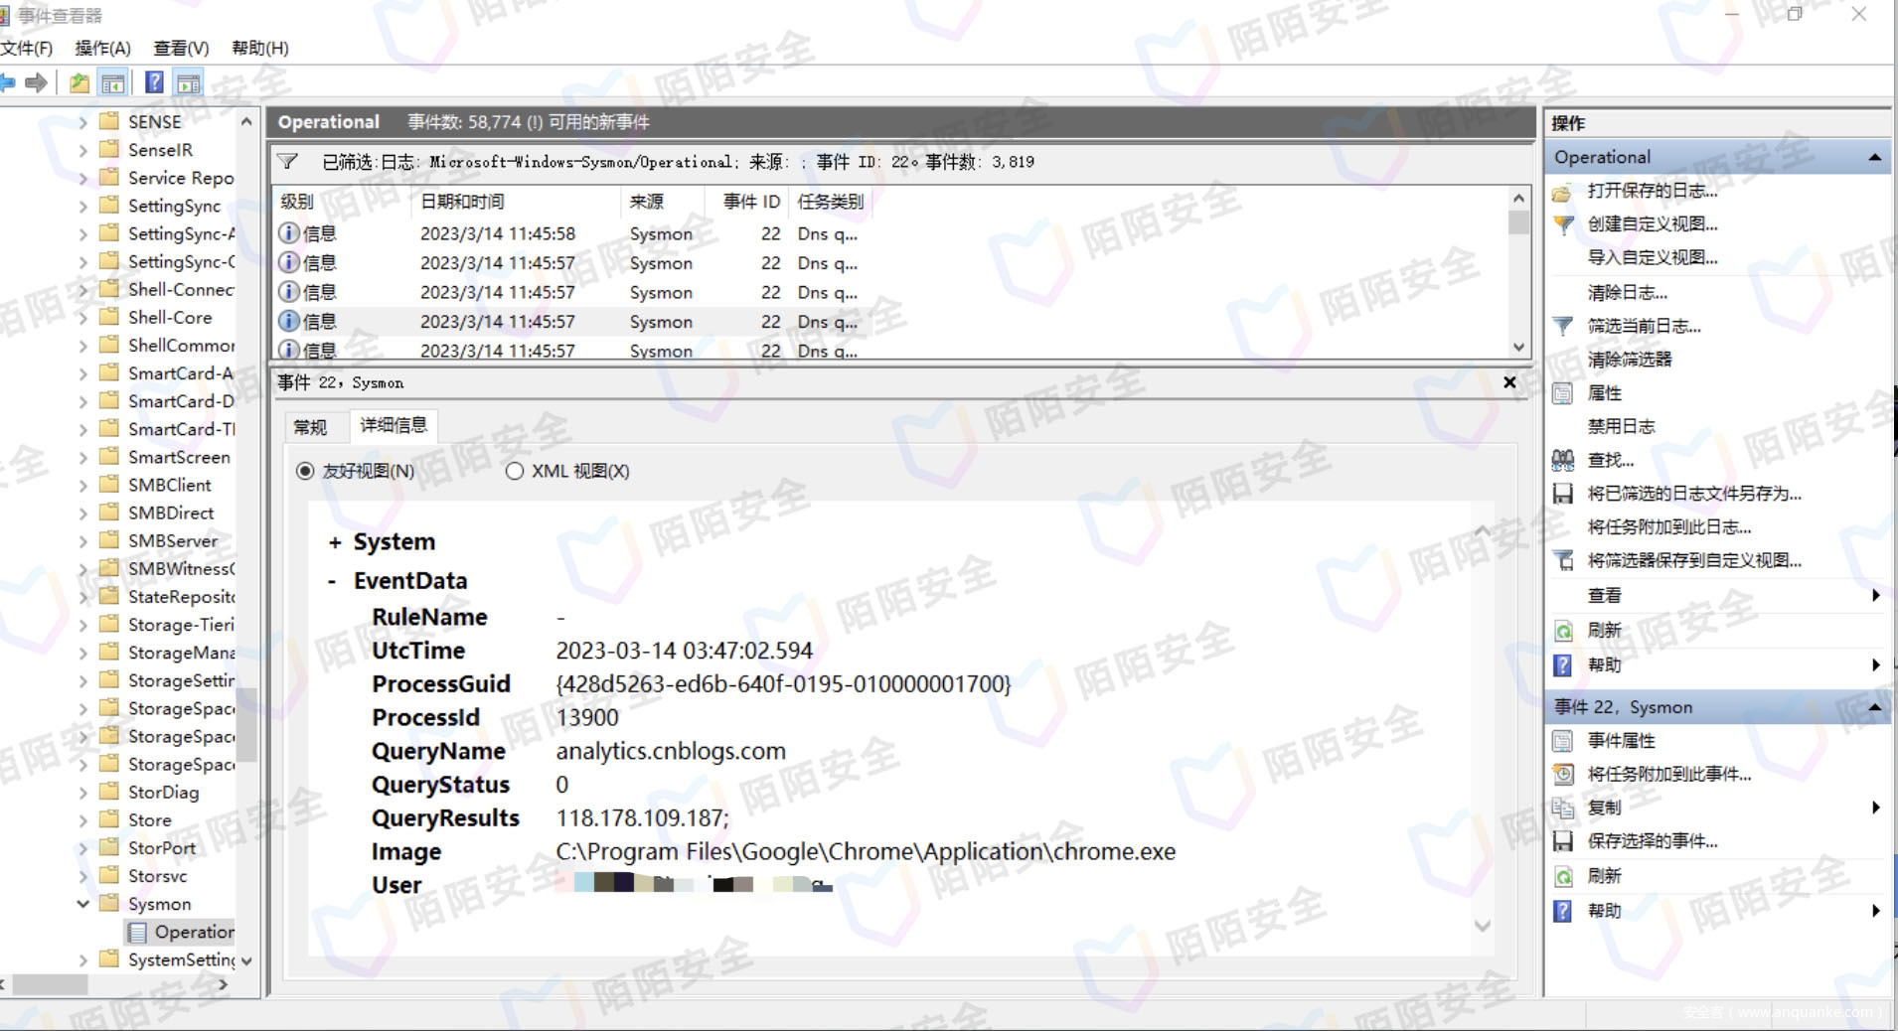Click 清除筛选器 in actions pane
The width and height of the screenshot is (1898, 1031).
pos(1629,360)
